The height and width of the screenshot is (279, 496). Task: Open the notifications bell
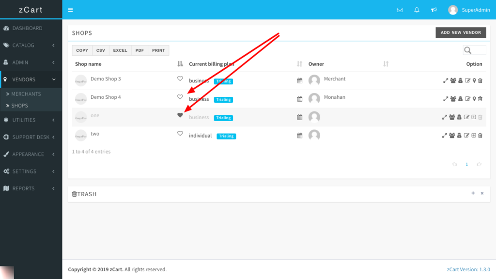417,10
